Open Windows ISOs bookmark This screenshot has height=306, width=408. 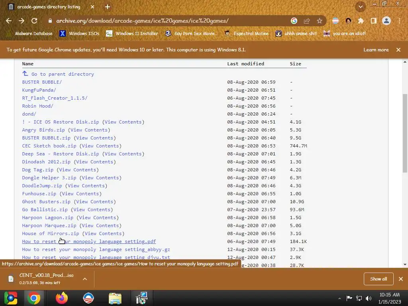[79, 33]
